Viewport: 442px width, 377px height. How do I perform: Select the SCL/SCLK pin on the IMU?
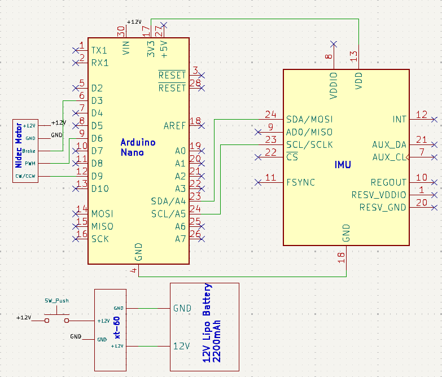coord(309,145)
